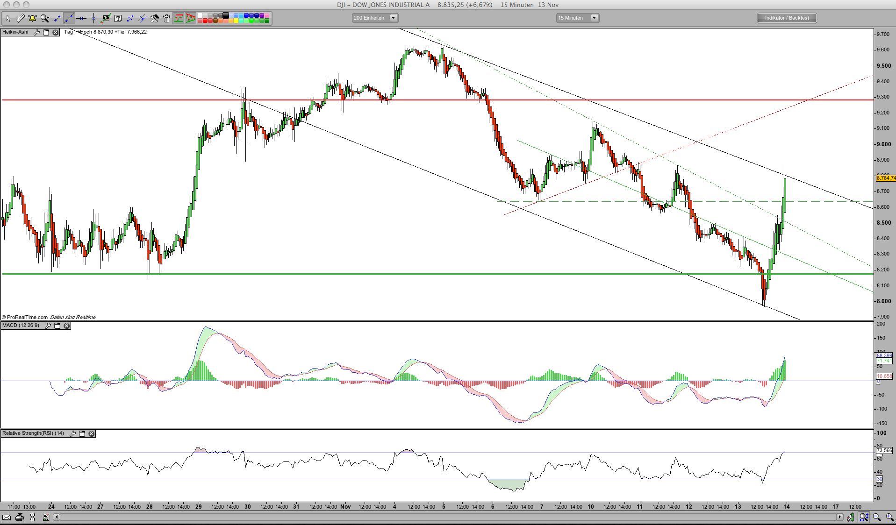The image size is (896, 525).
Task: Open the ProRealTime.com link
Action: pyautogui.click(x=27, y=317)
